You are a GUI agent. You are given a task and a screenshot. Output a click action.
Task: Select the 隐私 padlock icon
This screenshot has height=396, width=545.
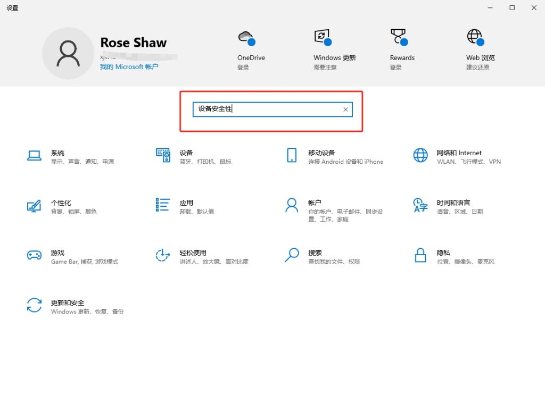[x=420, y=255]
